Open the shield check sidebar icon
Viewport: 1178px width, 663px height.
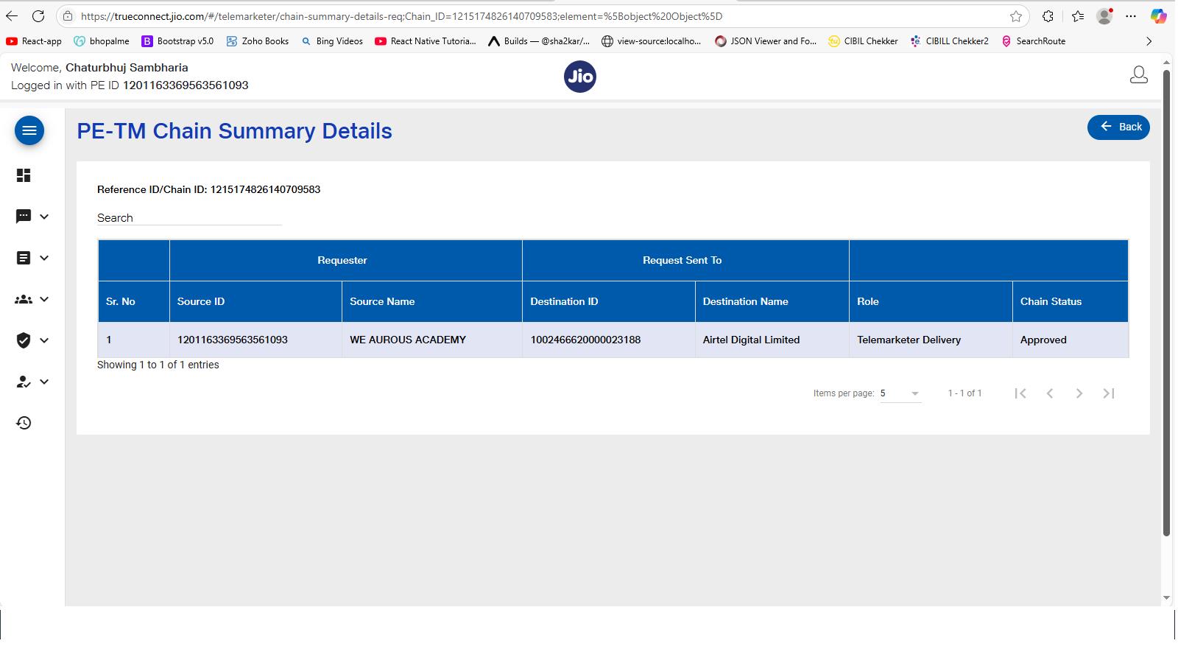tap(24, 340)
